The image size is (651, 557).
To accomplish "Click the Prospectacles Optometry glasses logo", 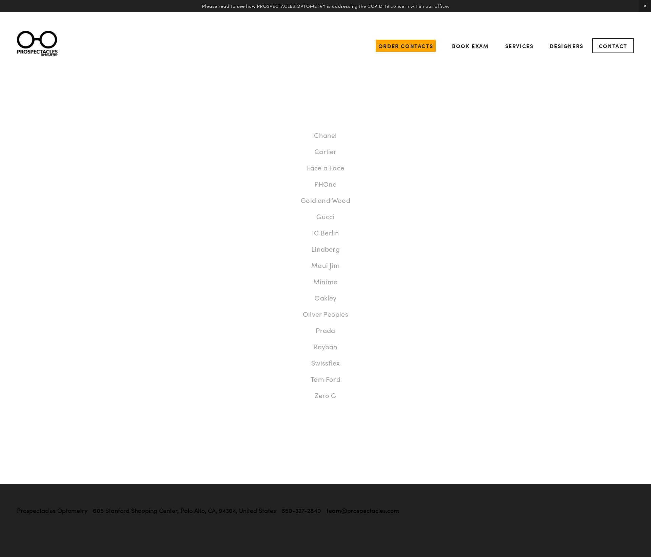I will [37, 43].
